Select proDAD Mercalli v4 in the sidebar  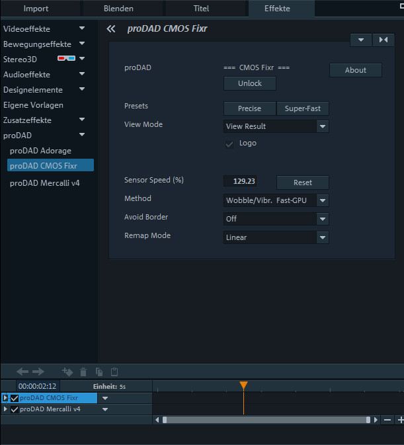(45, 183)
